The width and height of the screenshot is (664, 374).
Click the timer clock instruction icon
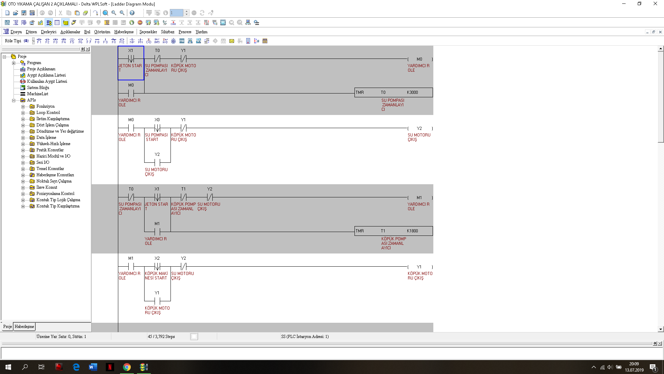(174, 41)
